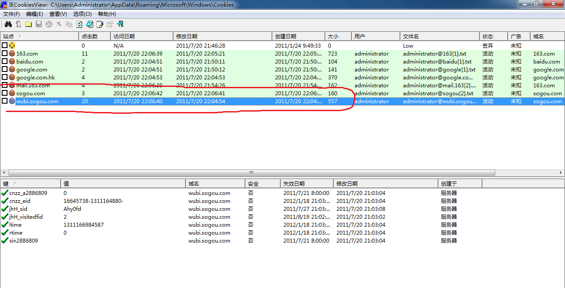The width and height of the screenshot is (565, 288).
Task: Select the sin2886809 key row
Action: pos(282,241)
